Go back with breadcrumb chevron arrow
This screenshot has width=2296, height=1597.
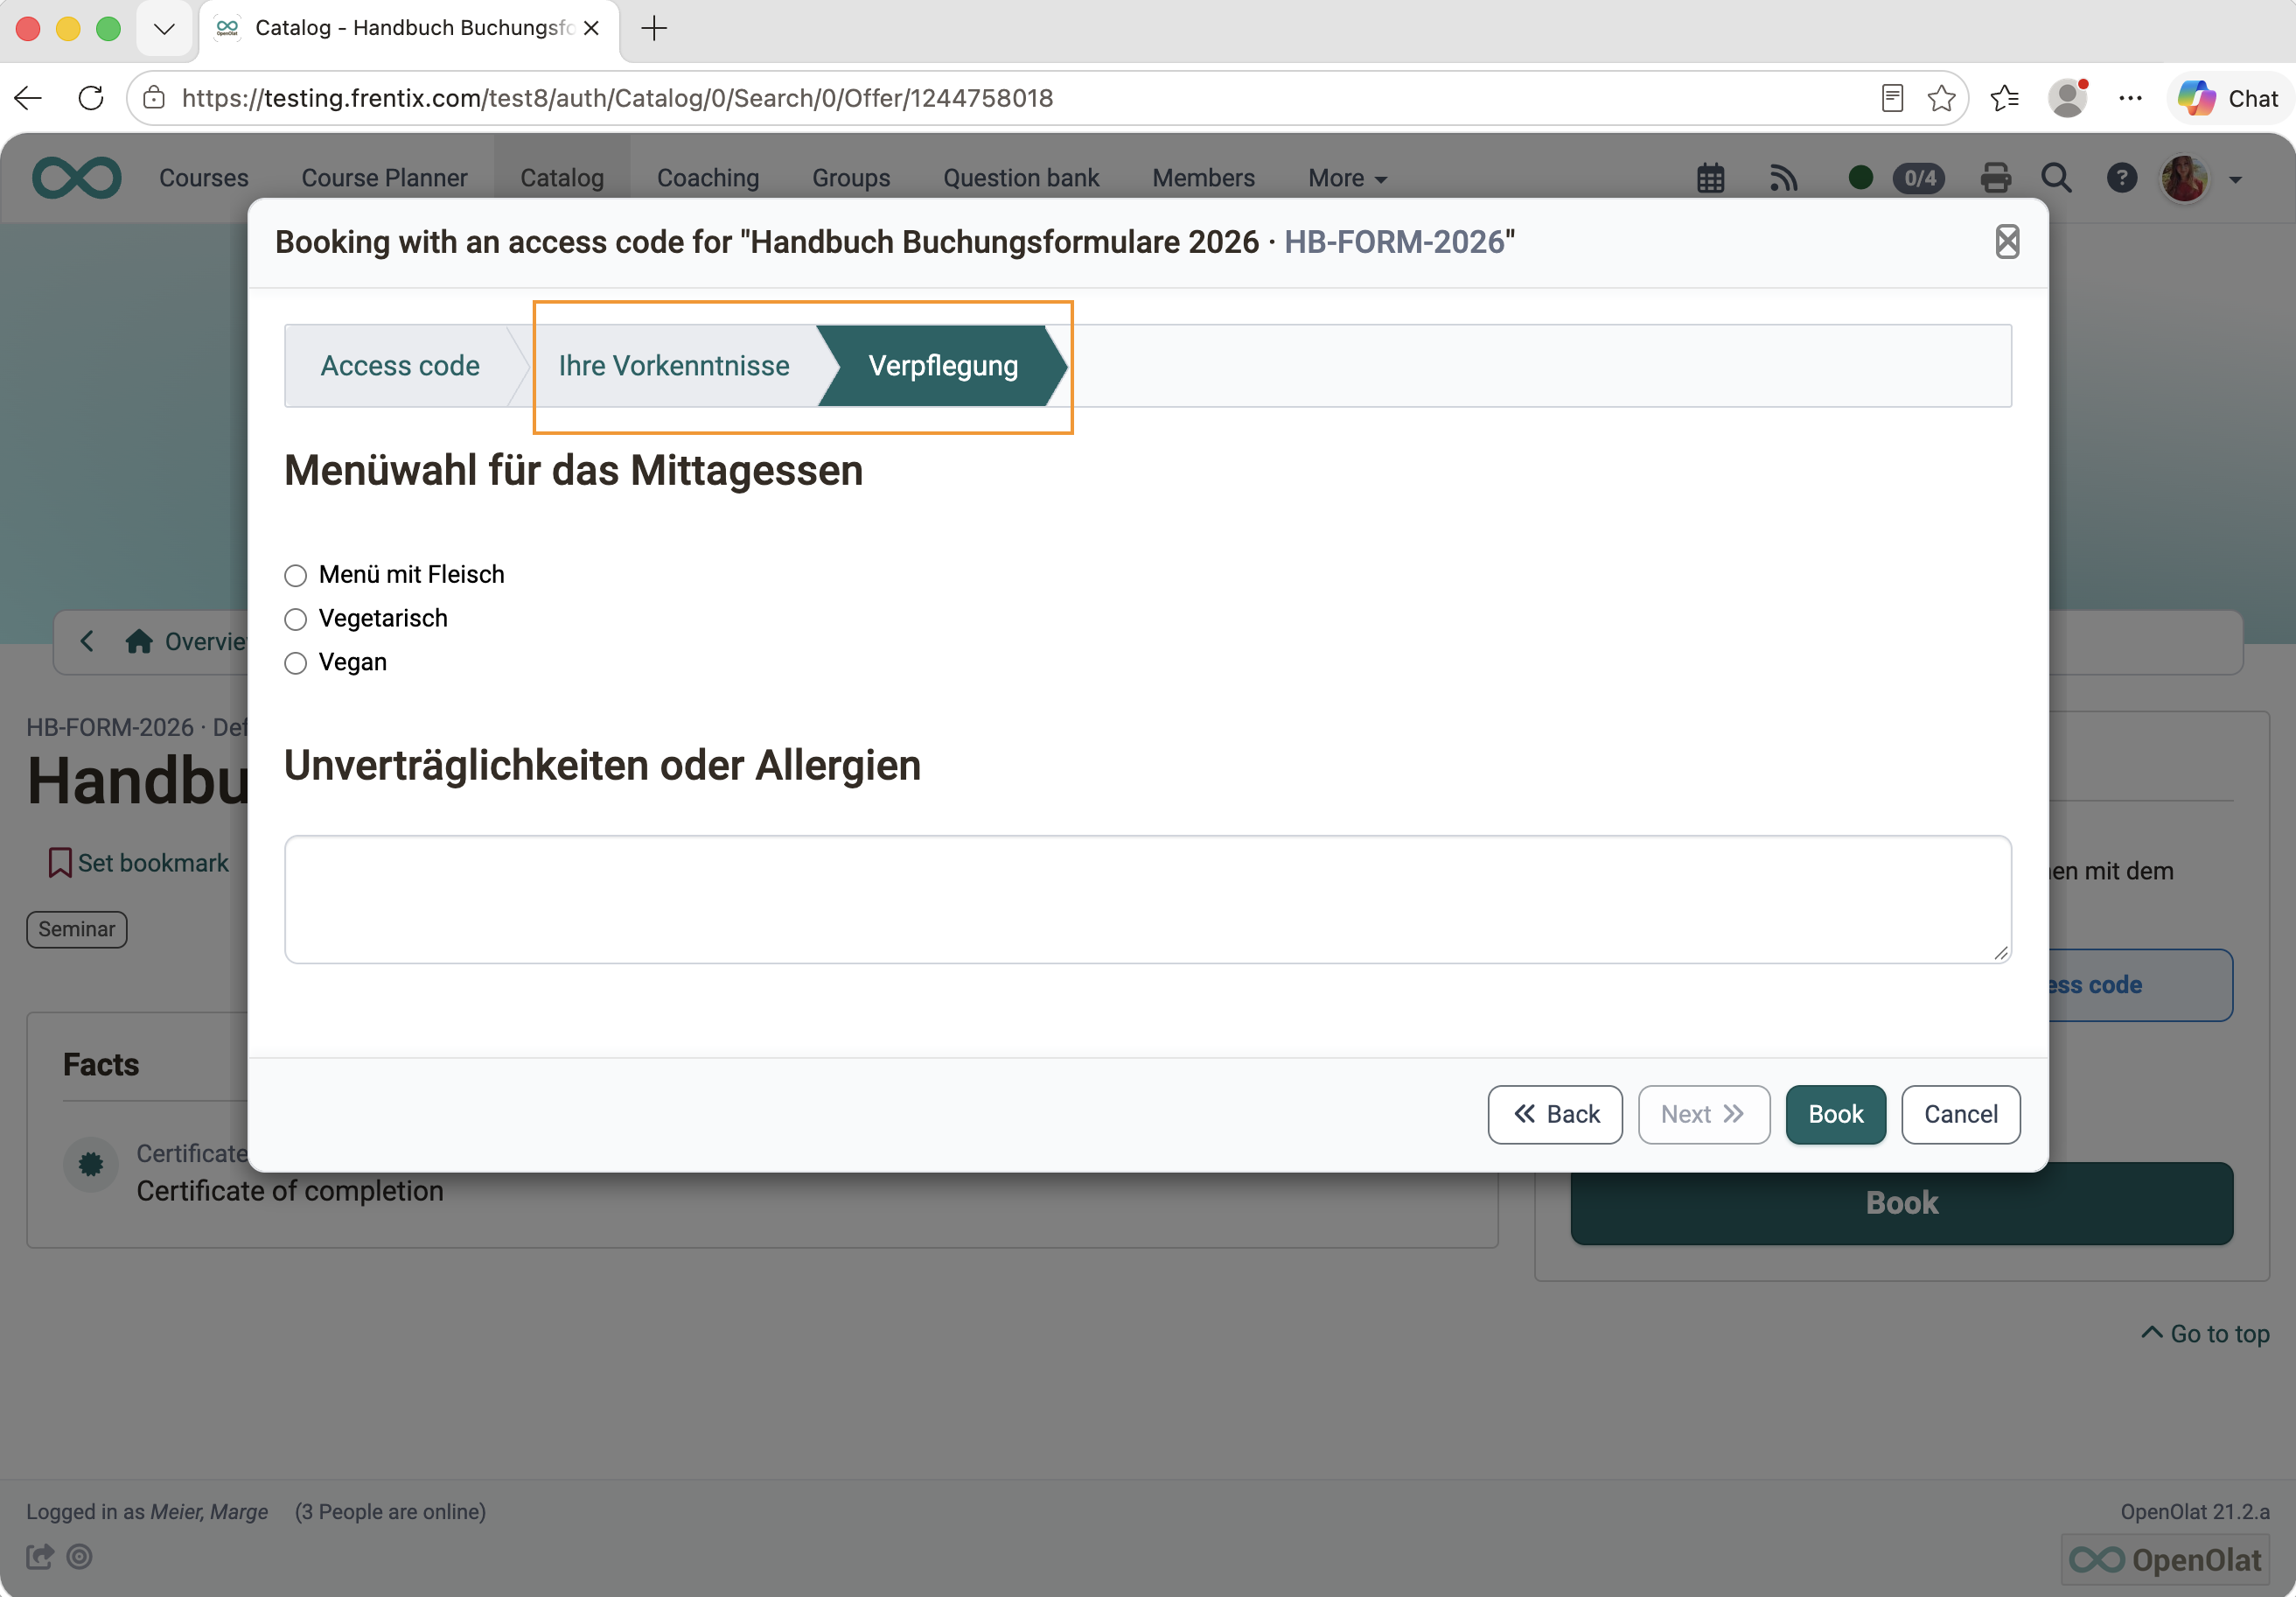(87, 641)
